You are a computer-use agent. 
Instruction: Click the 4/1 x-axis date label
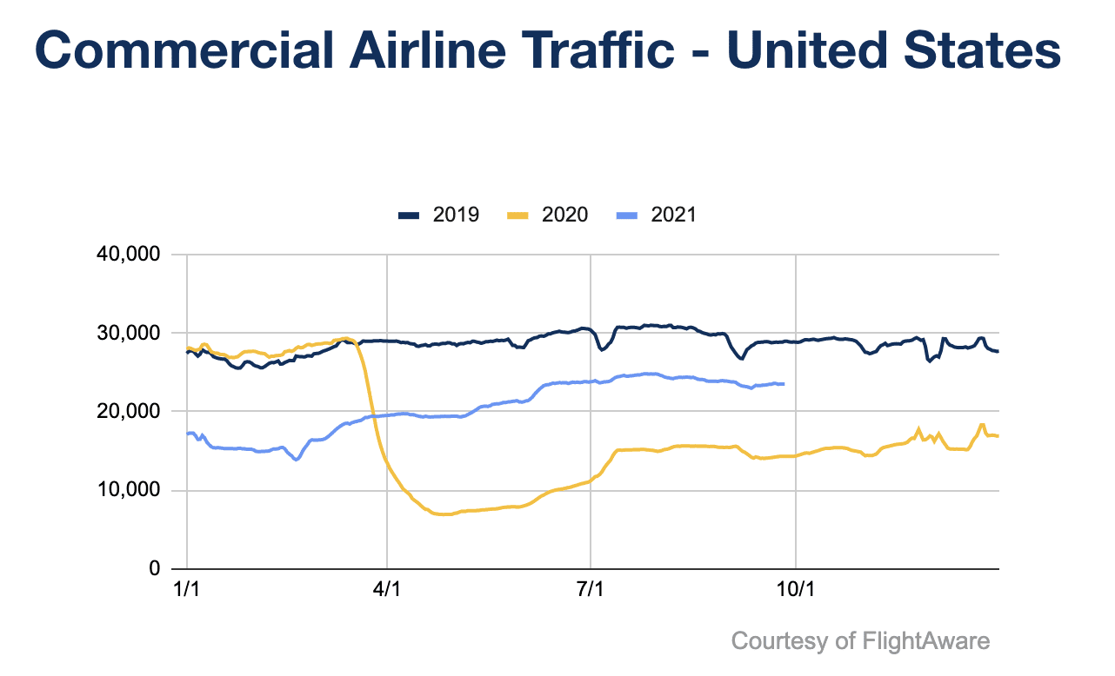387,587
